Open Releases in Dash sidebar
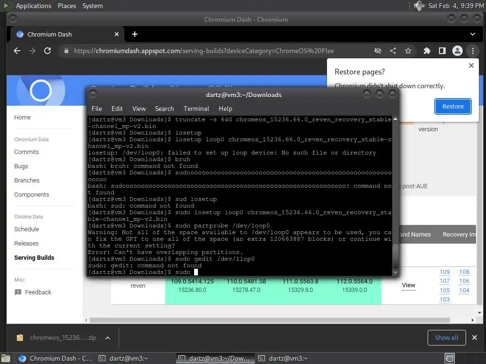Image resolution: width=486 pixels, height=364 pixels. [27, 244]
